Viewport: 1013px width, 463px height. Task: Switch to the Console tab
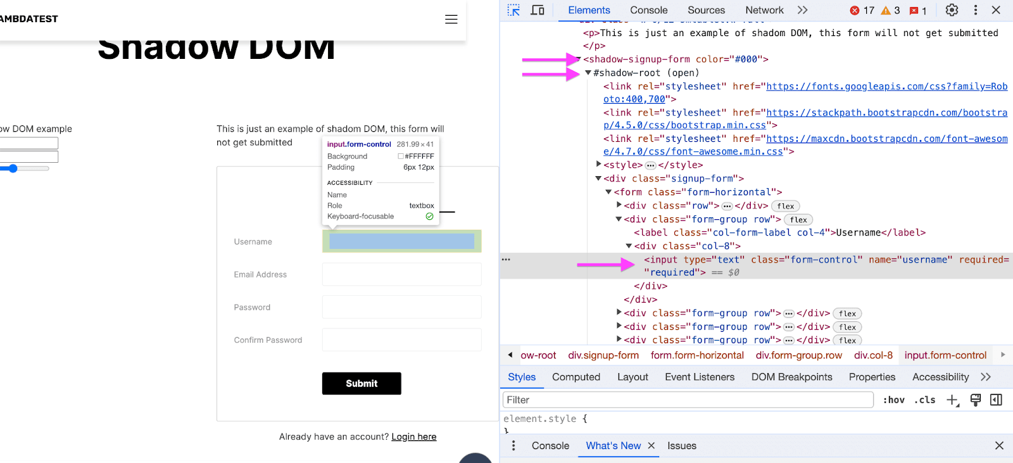coord(648,10)
